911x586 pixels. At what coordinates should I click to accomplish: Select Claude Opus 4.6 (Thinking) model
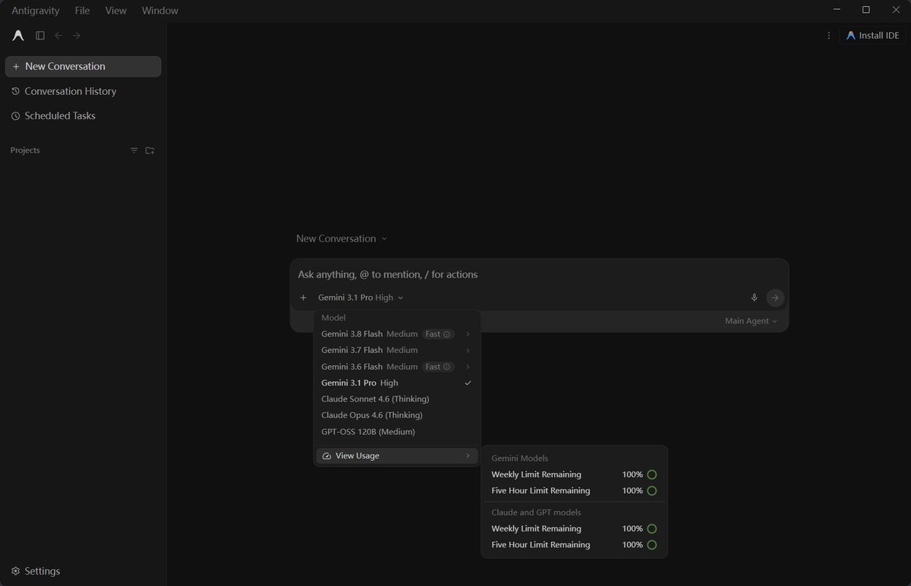tap(397, 415)
